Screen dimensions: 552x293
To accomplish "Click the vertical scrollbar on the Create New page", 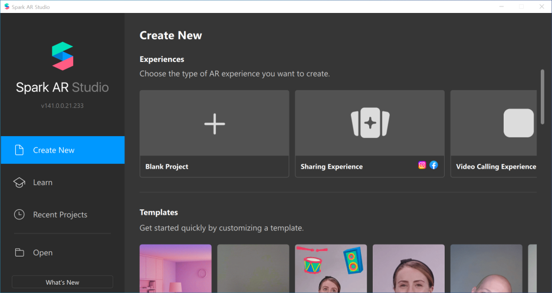I will (543, 97).
